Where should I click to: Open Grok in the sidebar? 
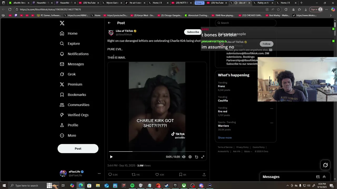[x=68, y=74]
